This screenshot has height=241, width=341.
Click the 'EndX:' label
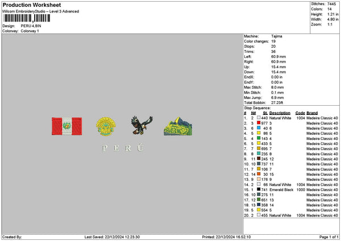[x=249, y=77]
